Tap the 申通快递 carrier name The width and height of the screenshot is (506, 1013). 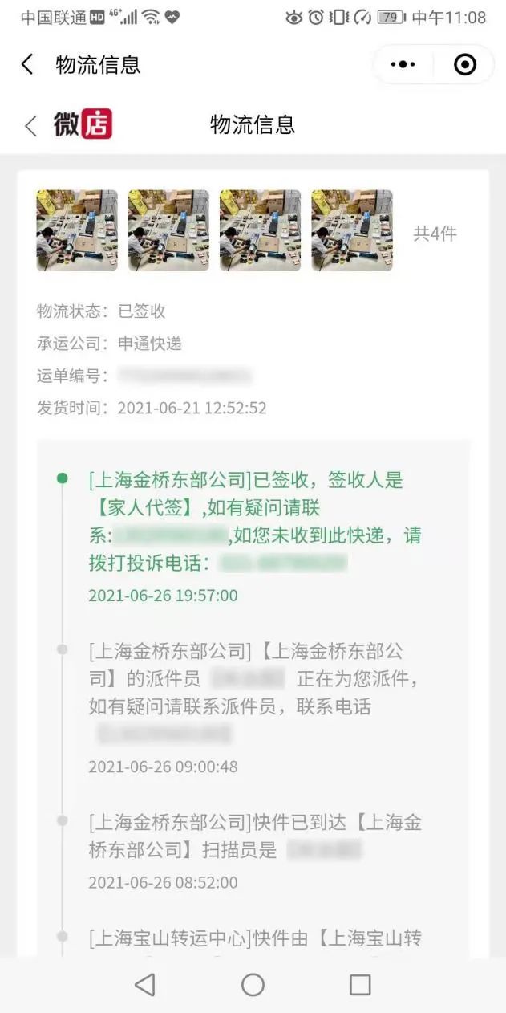click(150, 344)
